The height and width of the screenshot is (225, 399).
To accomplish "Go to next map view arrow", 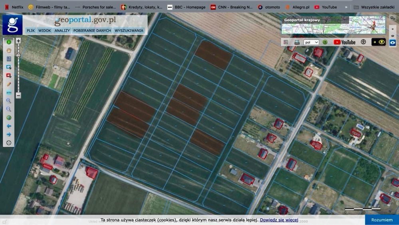I will [9, 134].
